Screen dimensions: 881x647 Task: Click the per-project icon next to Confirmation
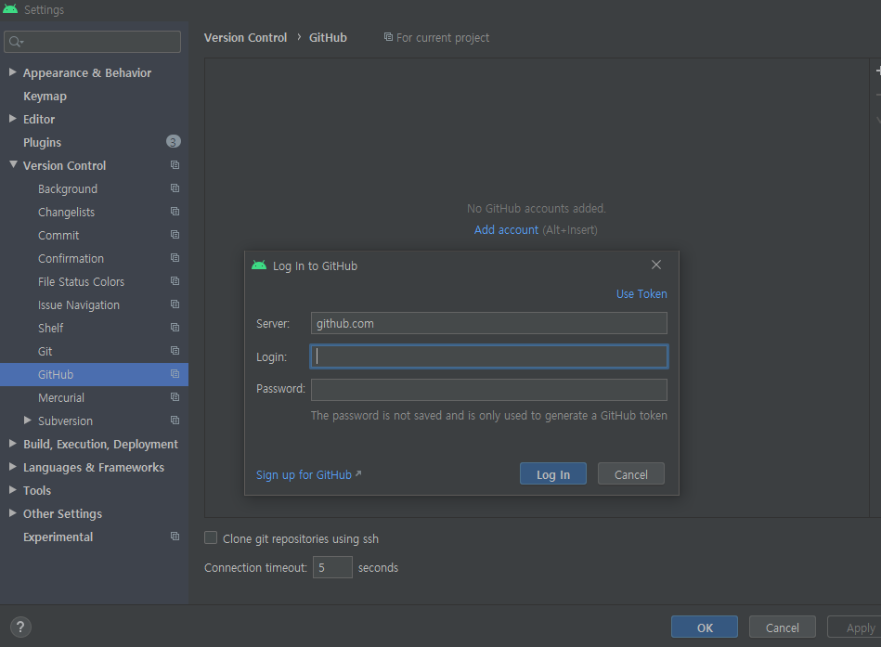click(175, 258)
